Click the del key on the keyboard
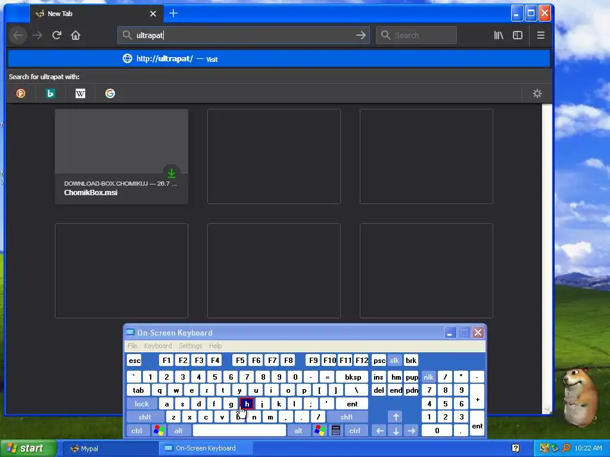The image size is (610, 457). click(x=378, y=390)
